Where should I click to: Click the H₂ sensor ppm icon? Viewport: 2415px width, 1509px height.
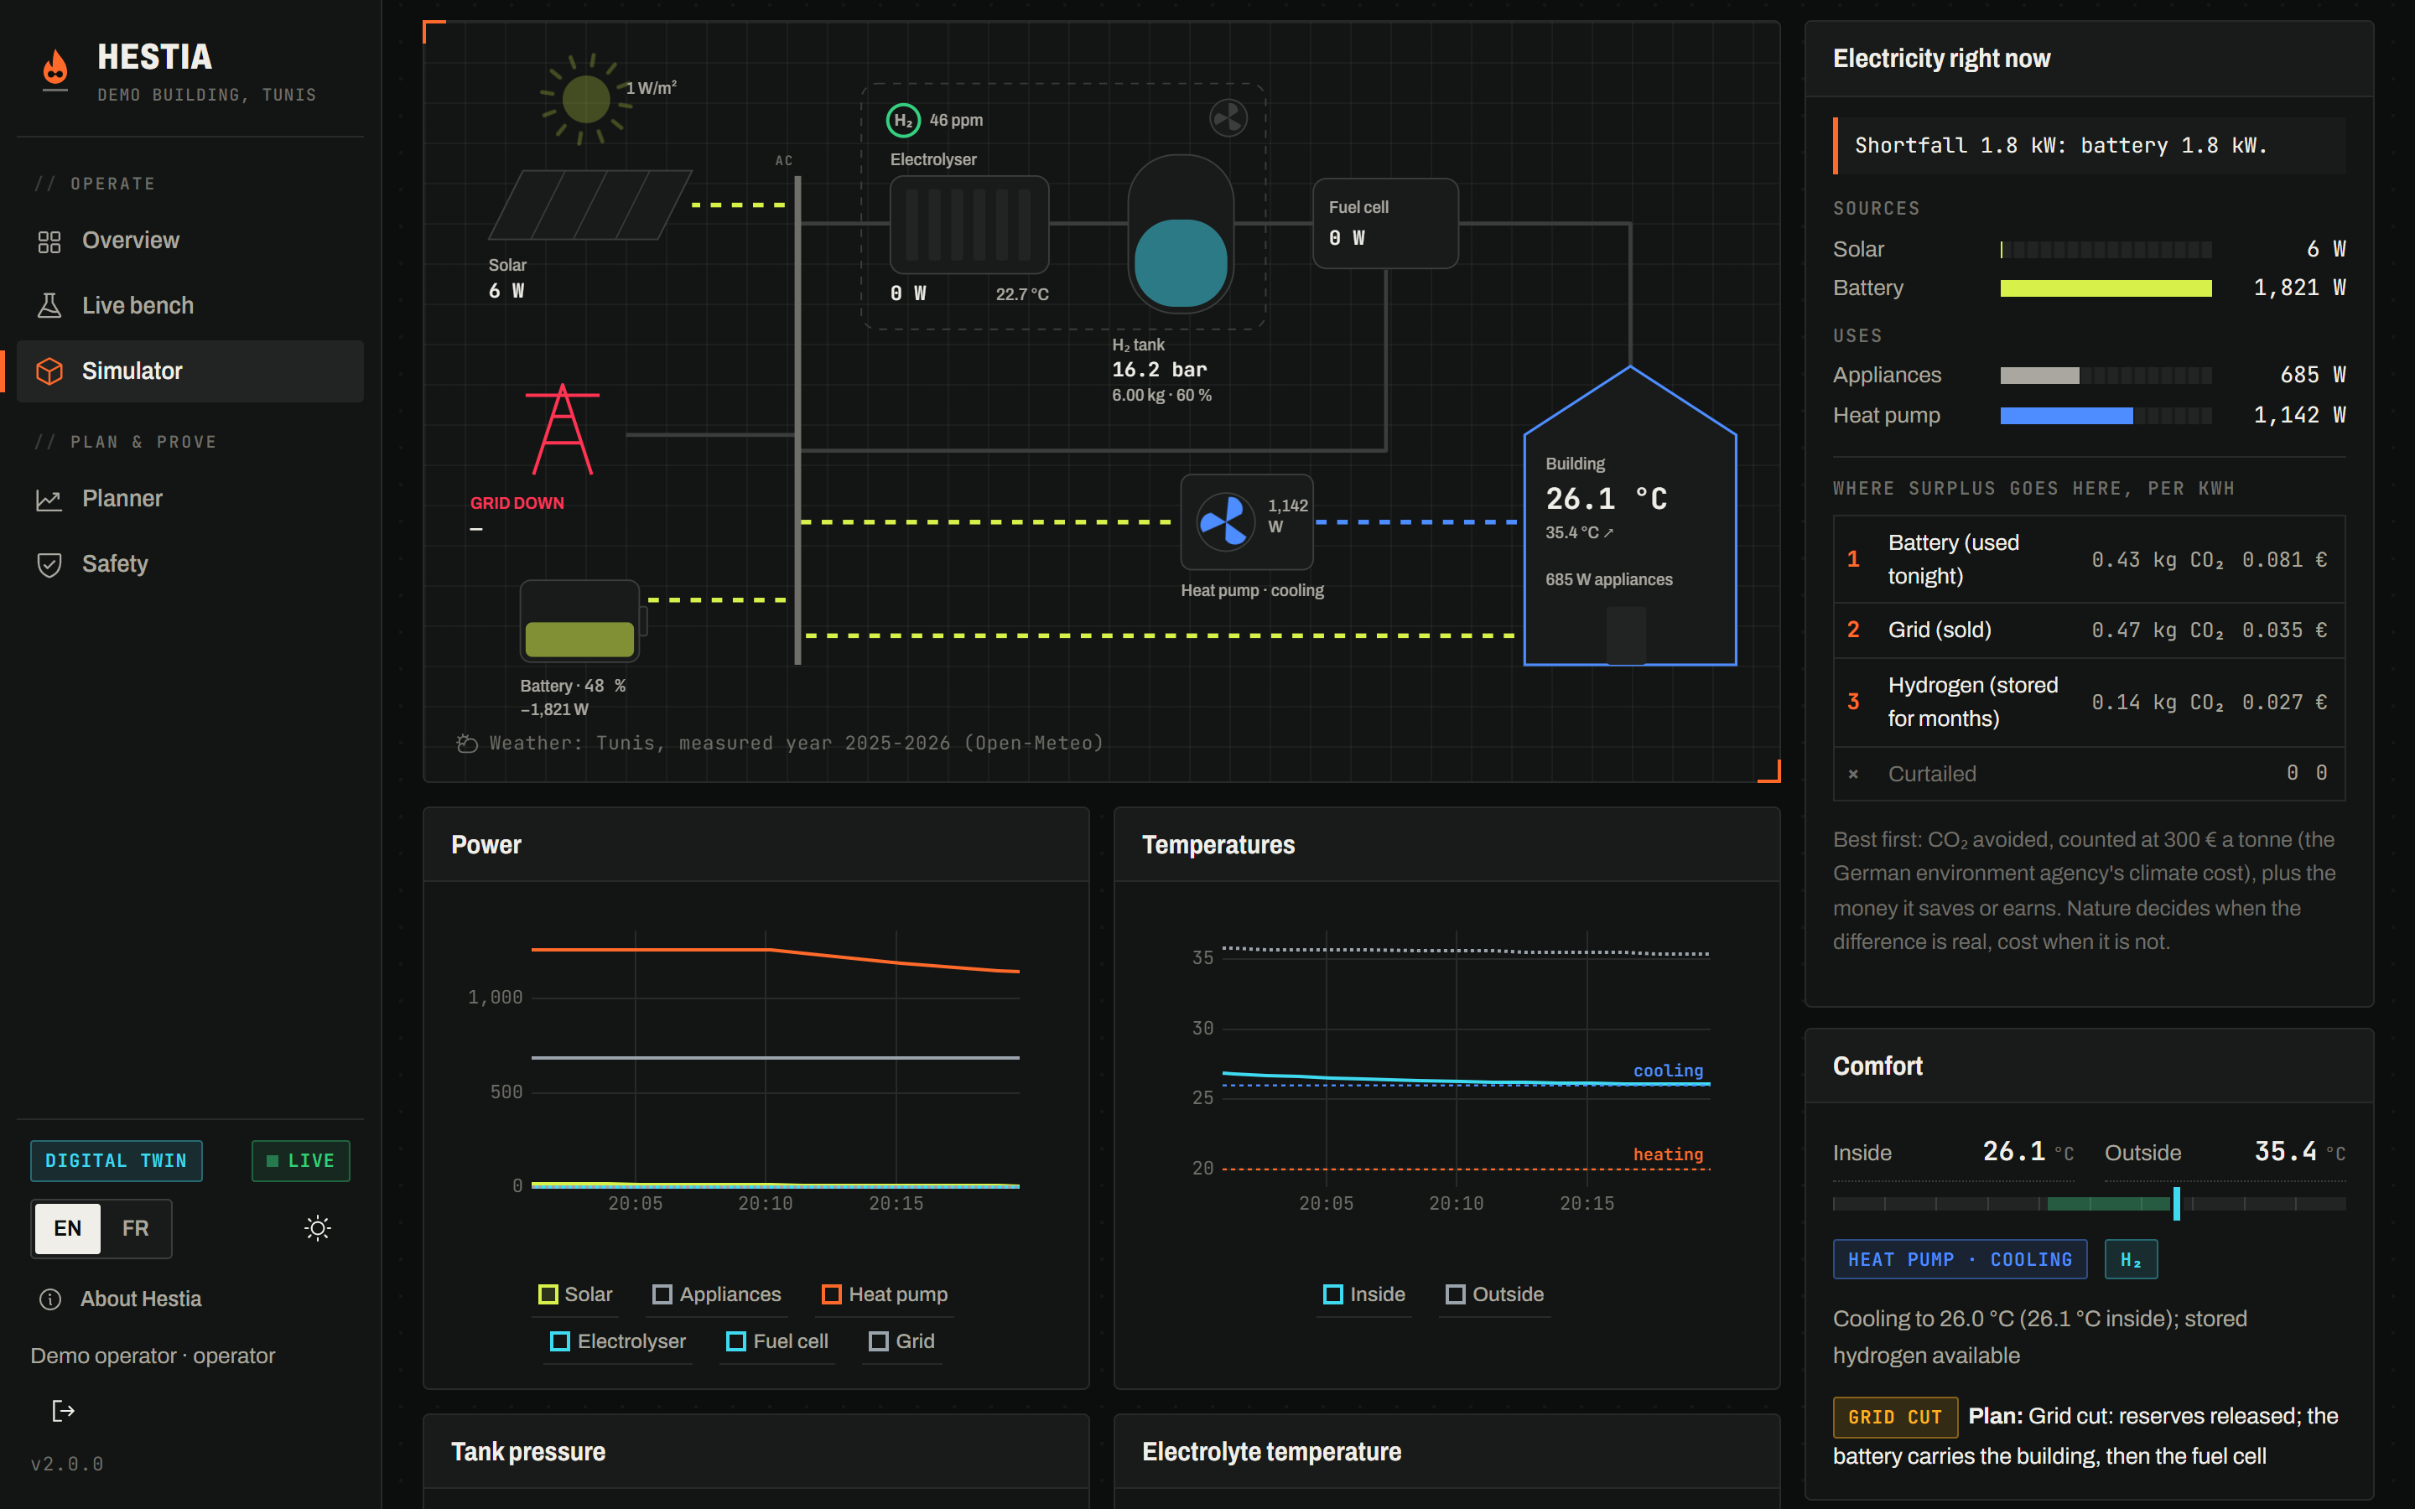coord(903,120)
